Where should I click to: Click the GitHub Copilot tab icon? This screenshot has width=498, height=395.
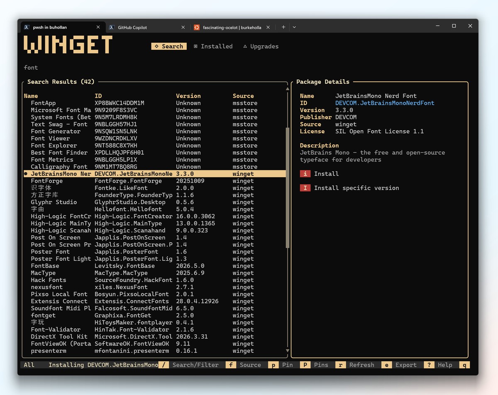(x=112, y=27)
